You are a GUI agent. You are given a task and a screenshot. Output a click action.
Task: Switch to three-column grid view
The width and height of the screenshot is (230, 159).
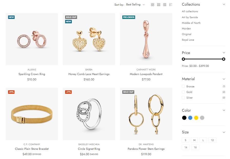point(159,5)
